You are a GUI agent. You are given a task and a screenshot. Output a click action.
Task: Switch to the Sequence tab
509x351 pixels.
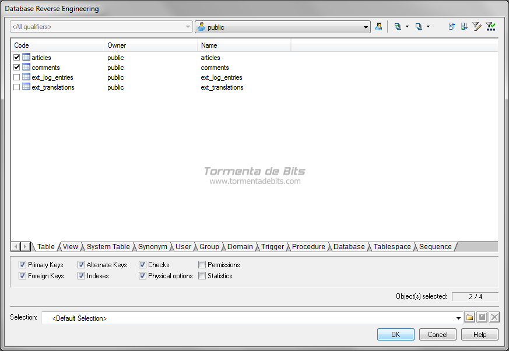(436, 247)
